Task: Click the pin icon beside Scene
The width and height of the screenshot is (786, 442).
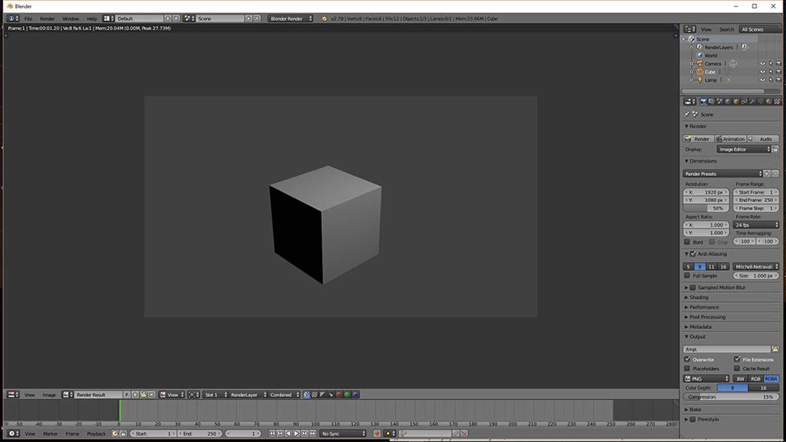Action: coord(687,115)
